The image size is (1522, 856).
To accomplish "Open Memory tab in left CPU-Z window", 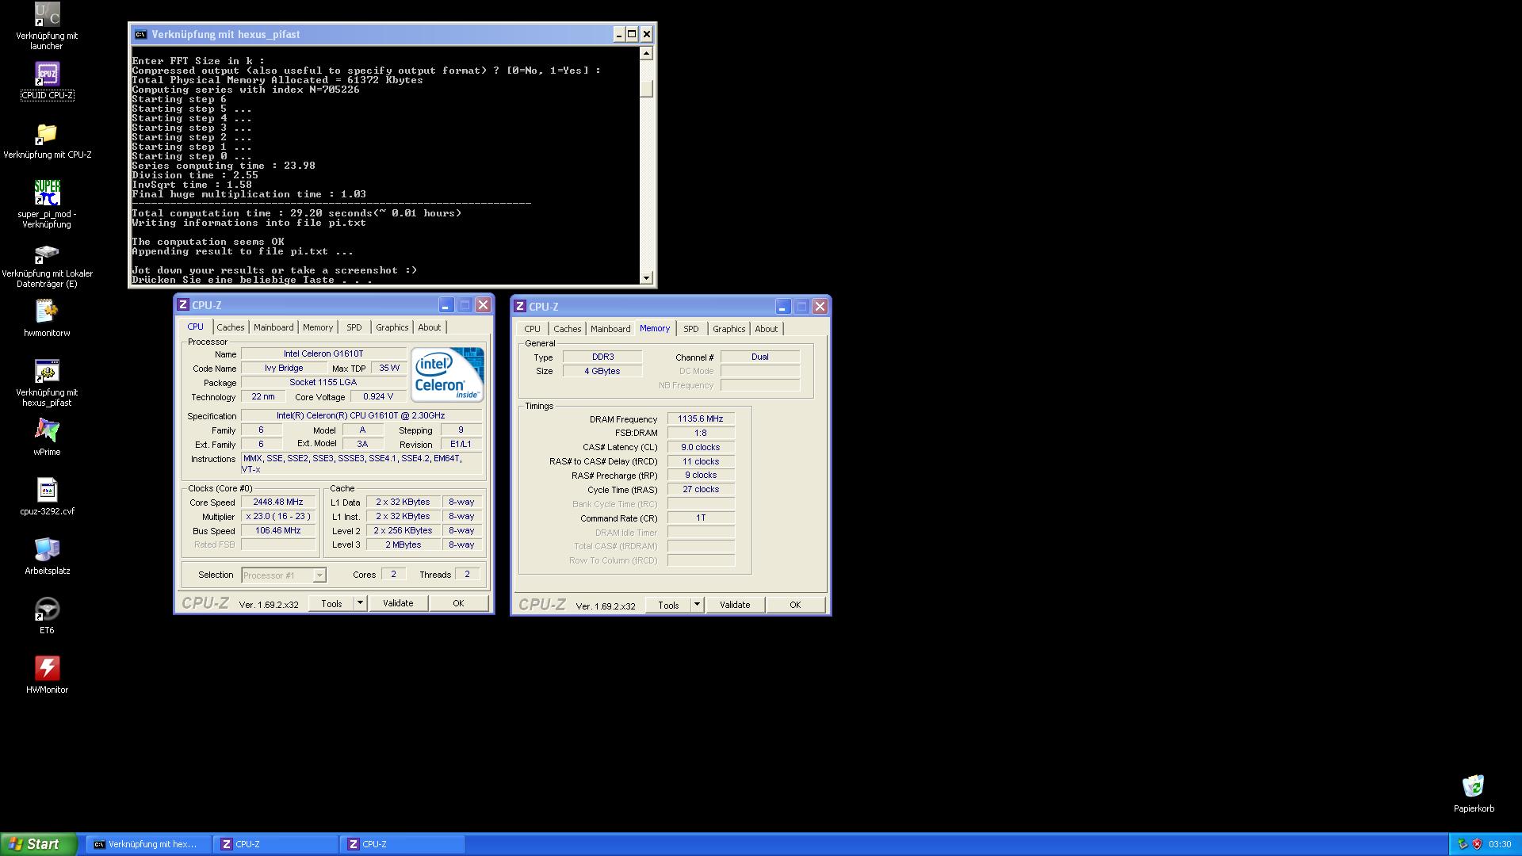I will coord(318,327).
